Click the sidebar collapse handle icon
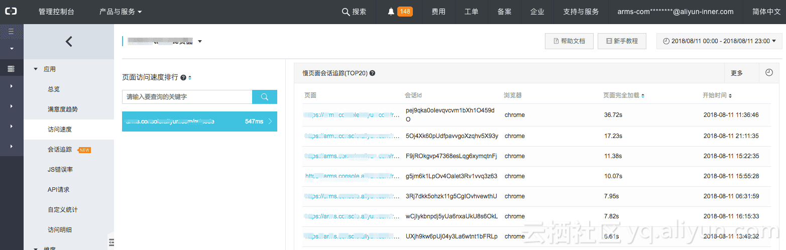786x250 pixels. 111,242
